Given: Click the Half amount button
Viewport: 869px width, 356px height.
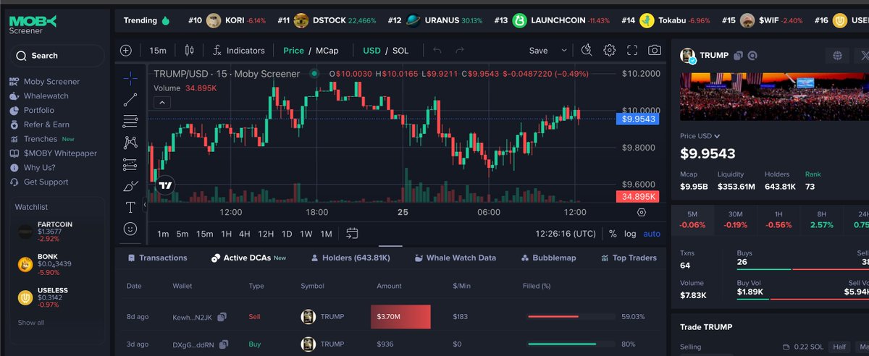Looking at the screenshot, I should (x=839, y=347).
